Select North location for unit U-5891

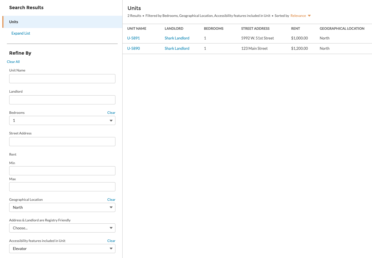[324, 38]
